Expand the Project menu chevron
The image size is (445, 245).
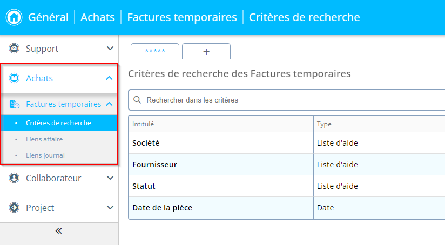click(110, 208)
